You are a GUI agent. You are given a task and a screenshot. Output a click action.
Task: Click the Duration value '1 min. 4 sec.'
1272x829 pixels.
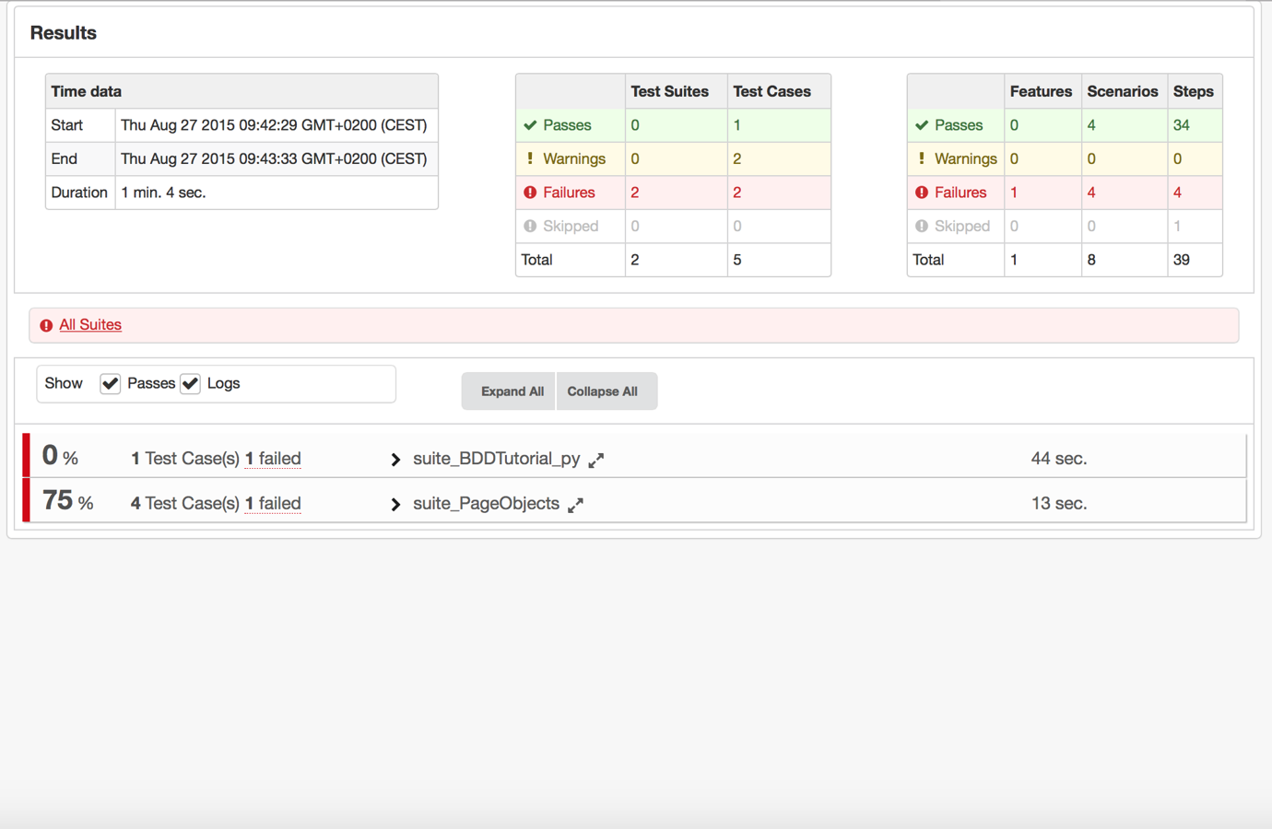click(163, 193)
